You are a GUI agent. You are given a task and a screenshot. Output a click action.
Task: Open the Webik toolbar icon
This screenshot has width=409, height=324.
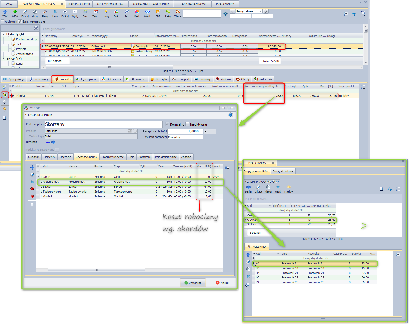(147, 12)
